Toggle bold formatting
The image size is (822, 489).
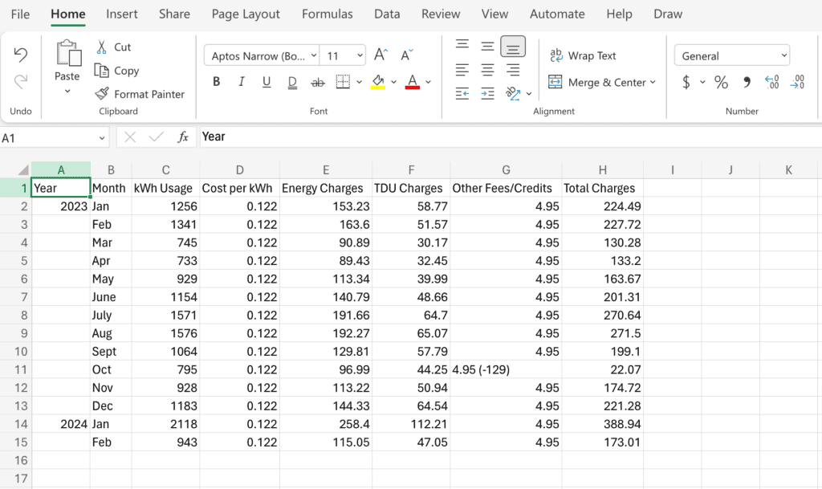pyautogui.click(x=215, y=82)
